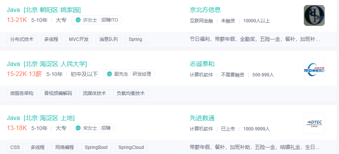339x154 pixels.
Task: Click the 负载均衡技术 tag
Action: coord(131,93)
